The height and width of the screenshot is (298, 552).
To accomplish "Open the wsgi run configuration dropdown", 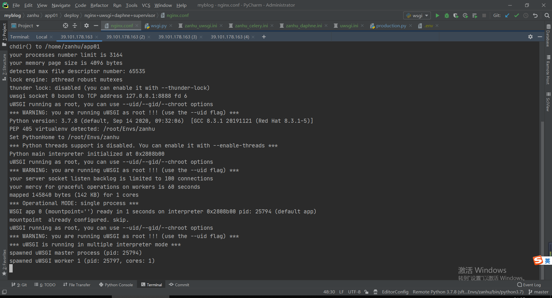I will click(x=417, y=15).
